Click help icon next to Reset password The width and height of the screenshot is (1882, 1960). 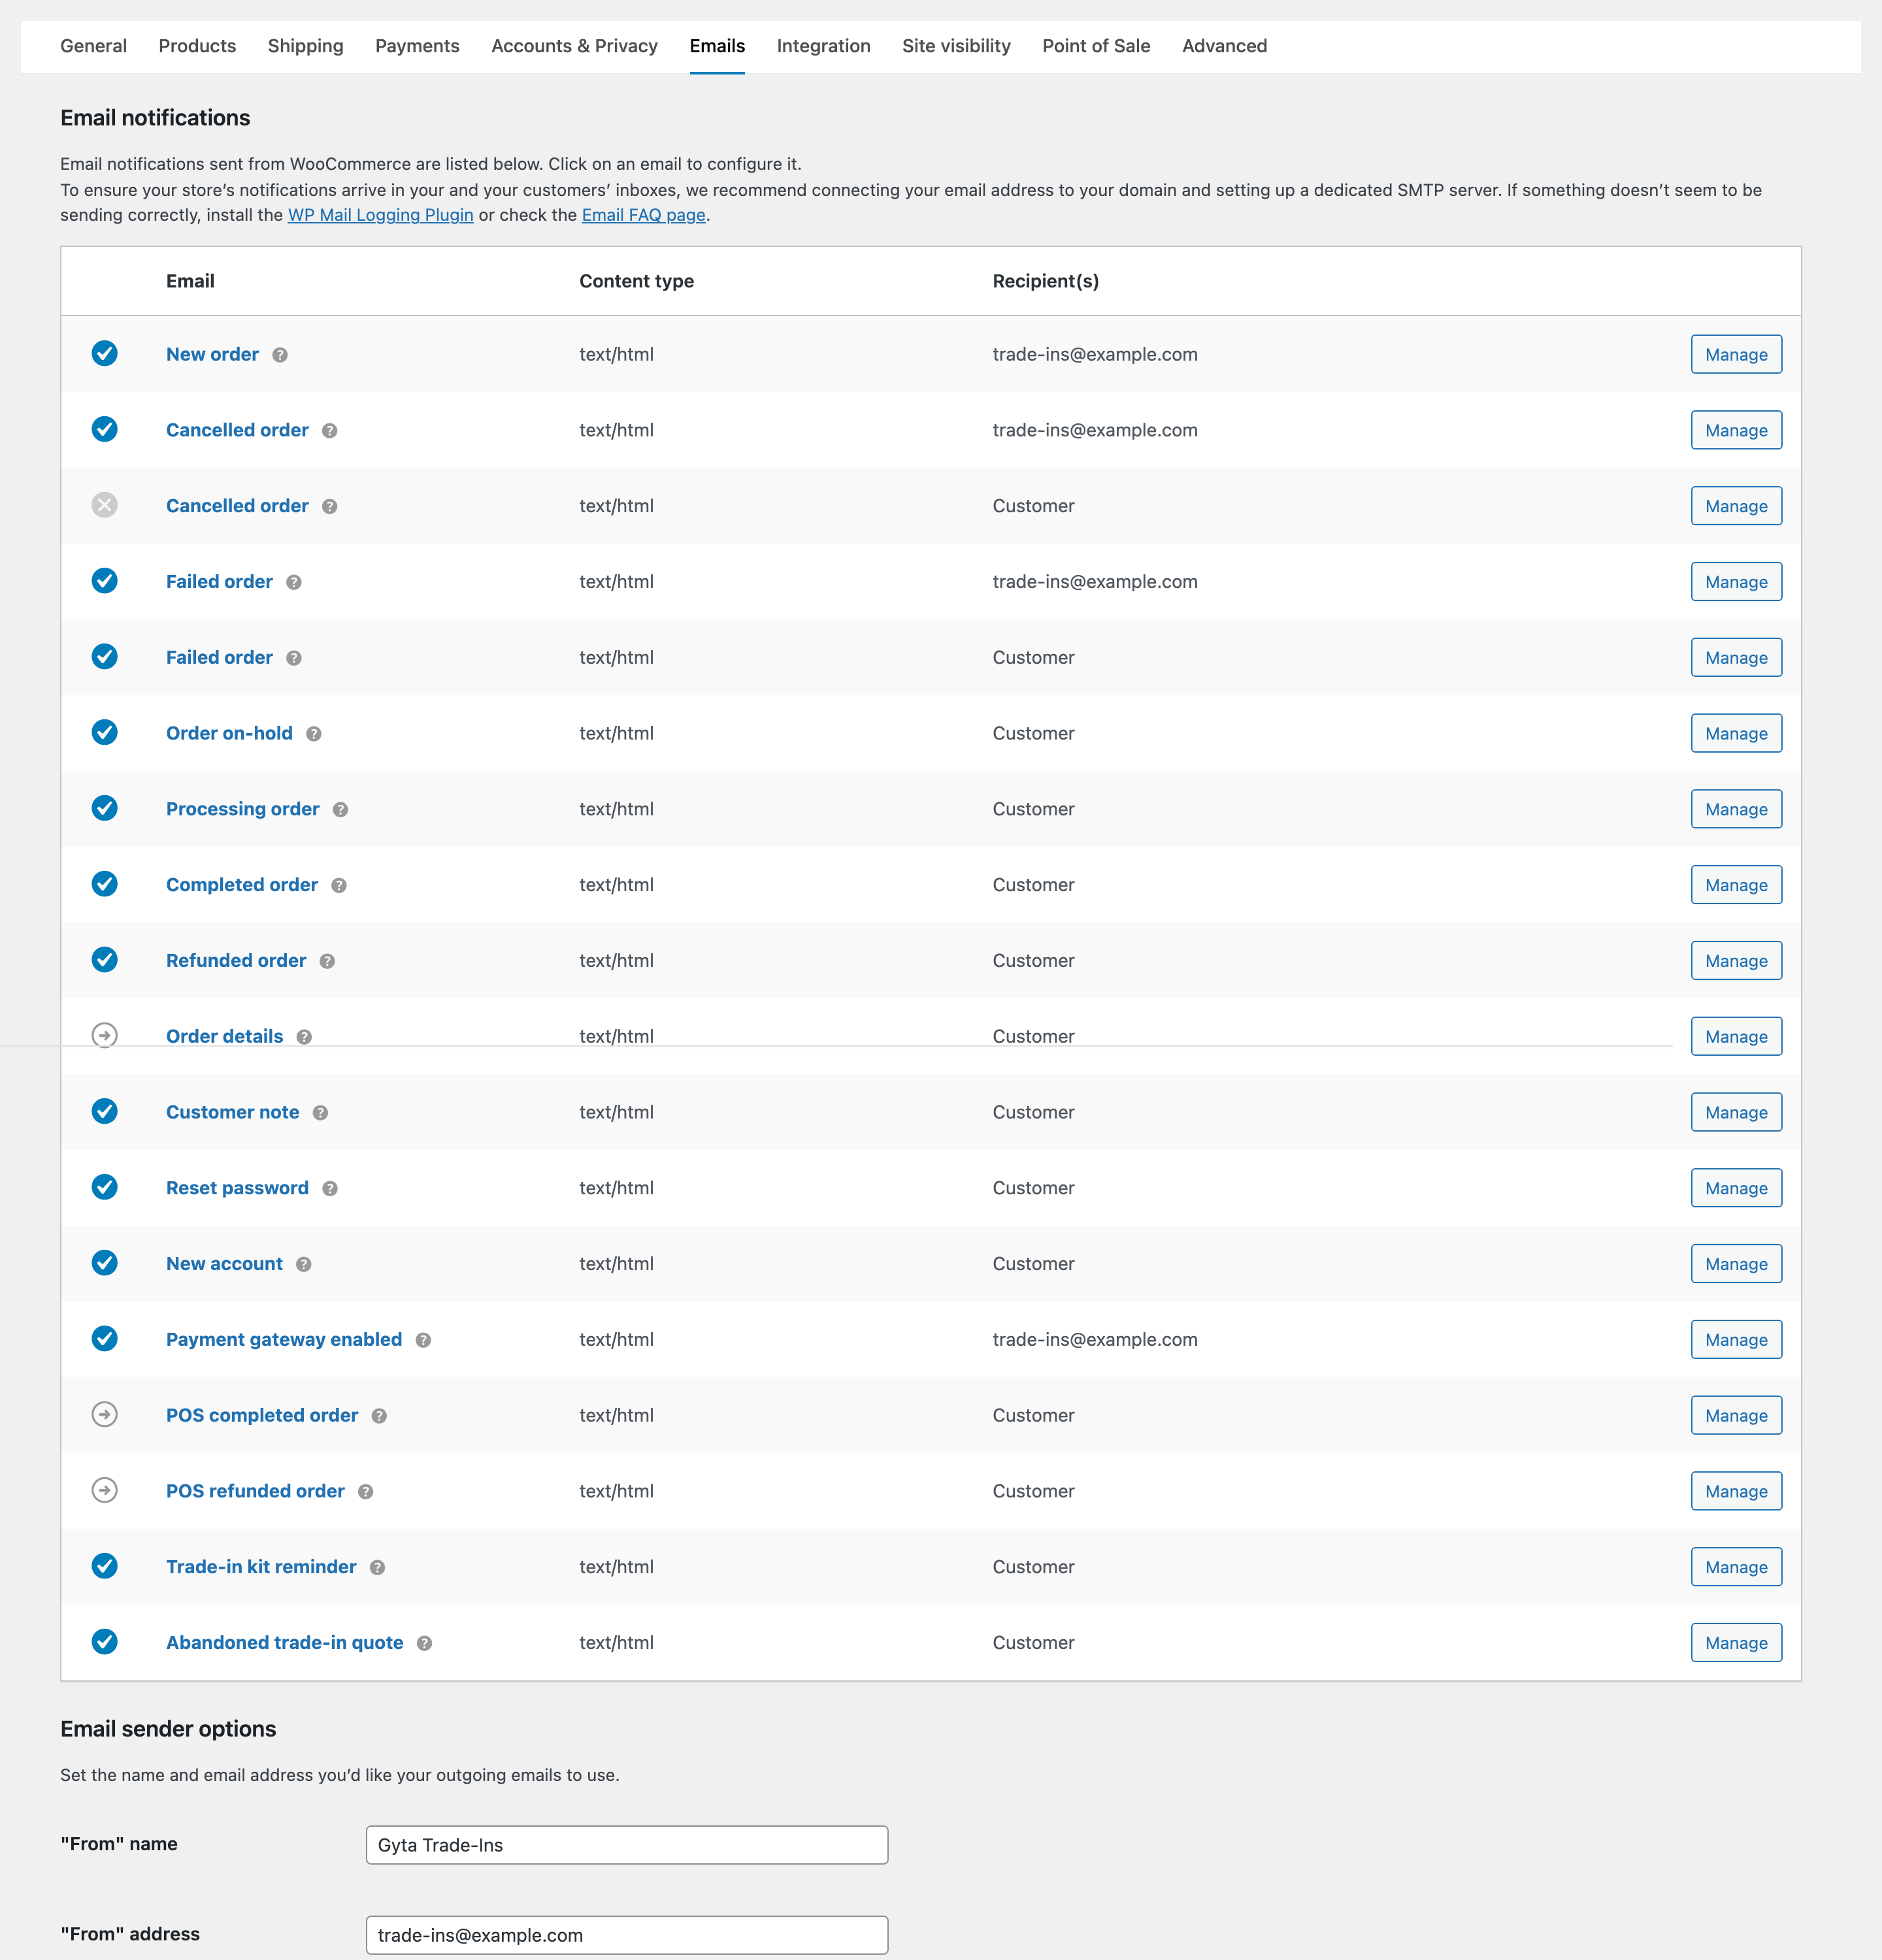pos(330,1189)
